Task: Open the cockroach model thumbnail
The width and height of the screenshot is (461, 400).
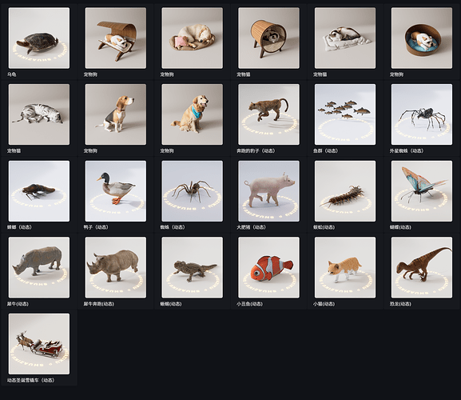Action: click(x=39, y=191)
